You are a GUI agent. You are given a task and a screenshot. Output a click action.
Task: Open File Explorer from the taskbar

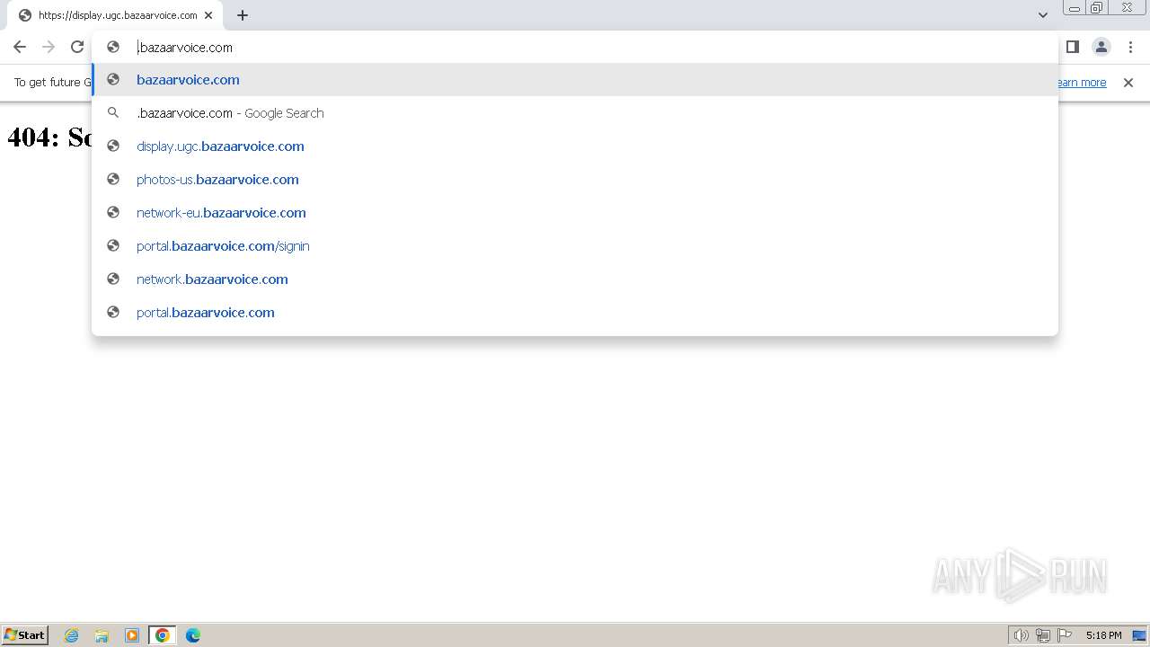[x=102, y=635]
